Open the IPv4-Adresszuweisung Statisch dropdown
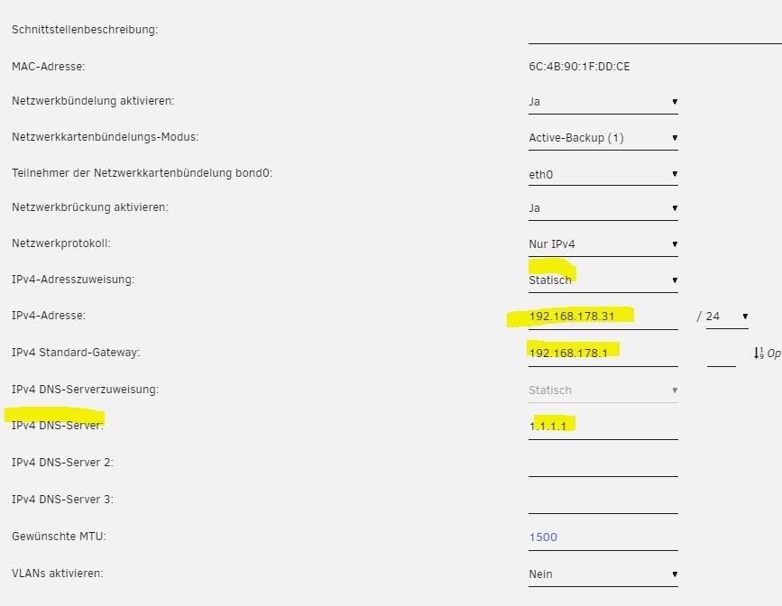The image size is (782, 606). (x=603, y=280)
